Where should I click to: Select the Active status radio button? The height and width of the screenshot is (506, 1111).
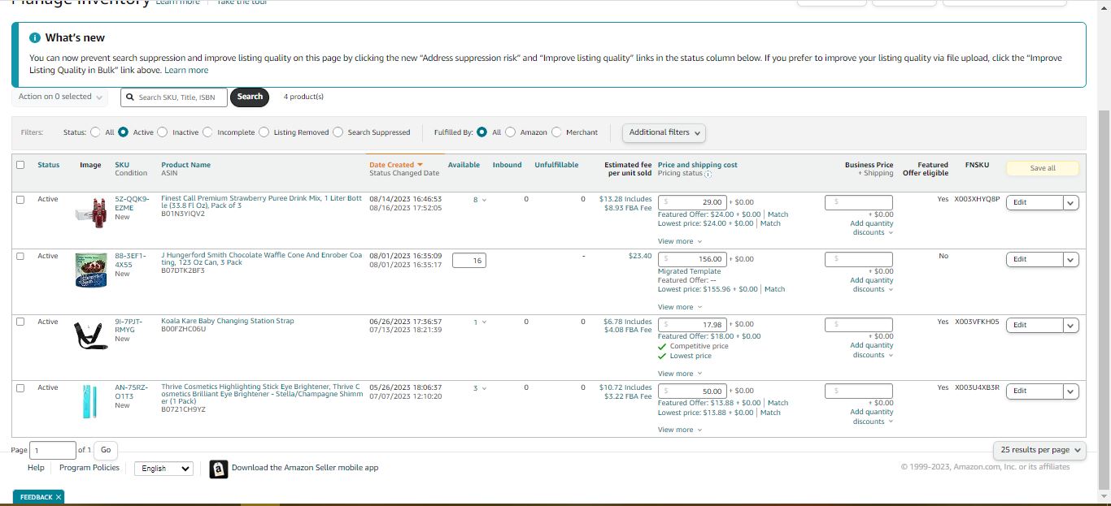[123, 132]
